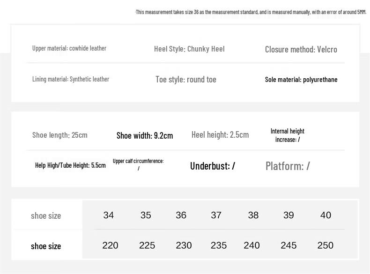
Task: Select size 36 in size chart
Action: [x=181, y=215]
